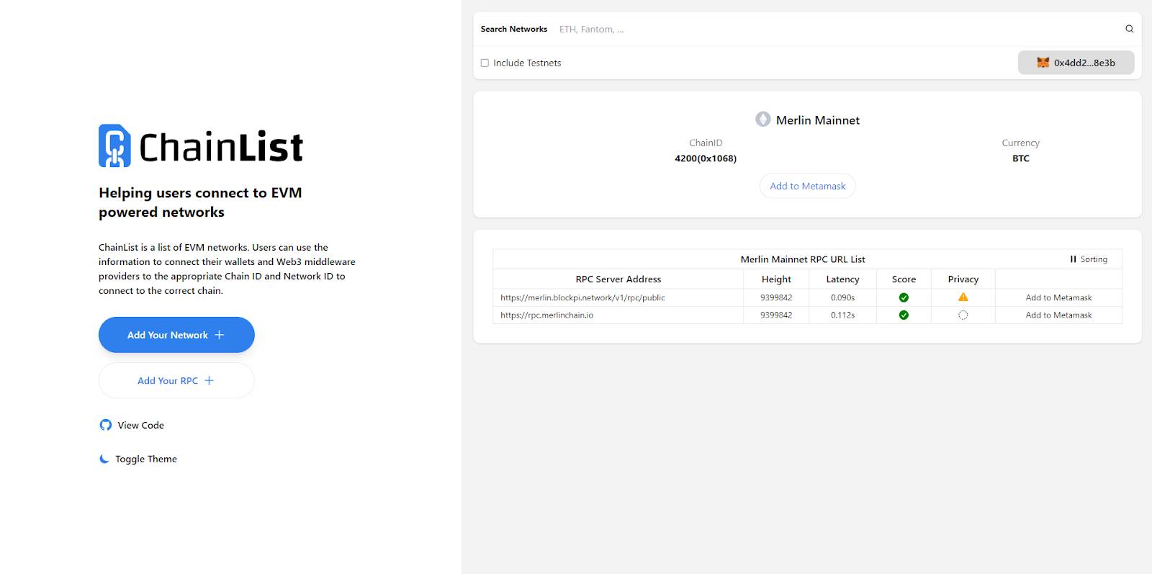Click Merlin Mainnet RPC URL List heading
The image size is (1152, 574).
pos(803,259)
